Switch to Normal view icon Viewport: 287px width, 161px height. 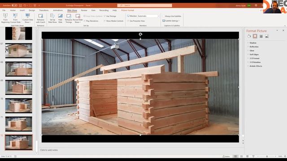coord(235,157)
